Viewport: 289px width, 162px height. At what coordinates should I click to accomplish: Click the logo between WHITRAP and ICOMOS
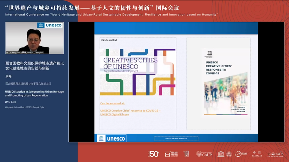point(257,154)
